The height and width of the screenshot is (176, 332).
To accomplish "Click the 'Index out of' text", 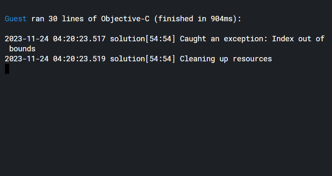I will click(298, 39).
